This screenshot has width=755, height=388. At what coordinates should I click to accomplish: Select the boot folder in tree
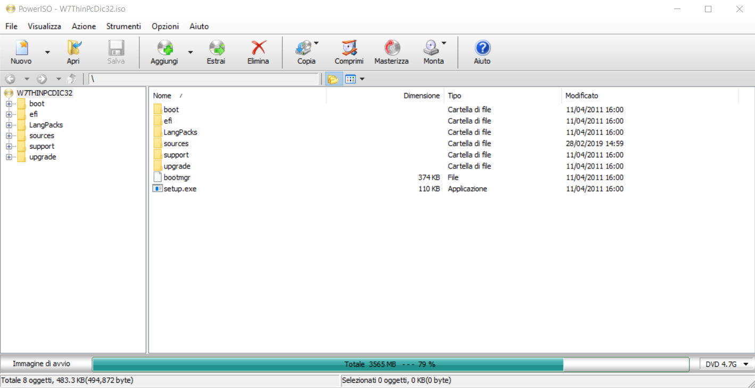coord(37,104)
